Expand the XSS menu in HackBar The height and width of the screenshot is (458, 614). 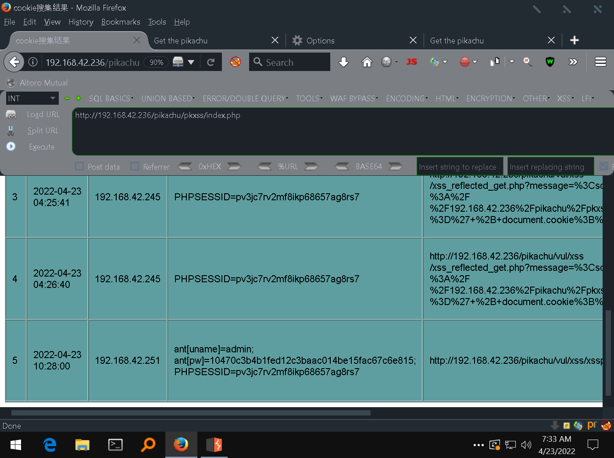point(565,99)
